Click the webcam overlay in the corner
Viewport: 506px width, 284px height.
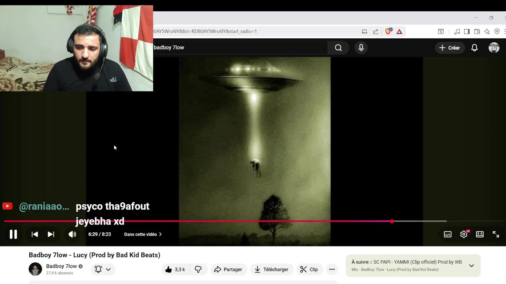[76, 48]
